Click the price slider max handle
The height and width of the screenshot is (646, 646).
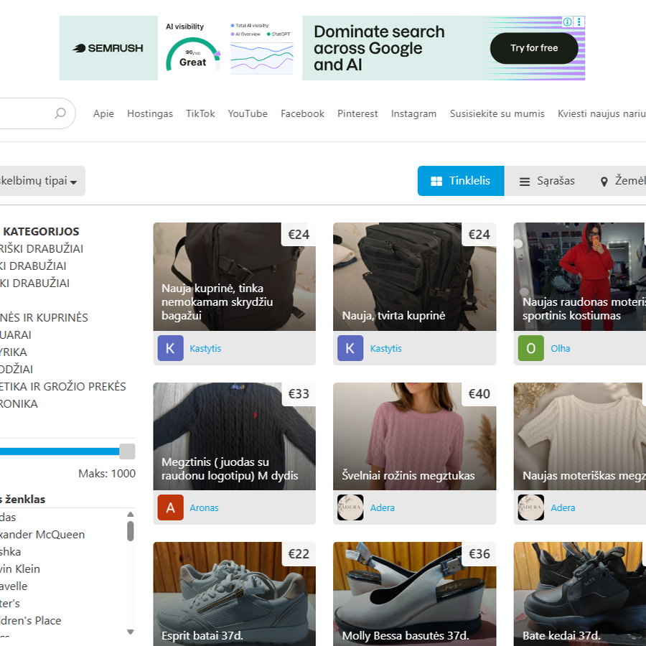pyautogui.click(x=127, y=451)
